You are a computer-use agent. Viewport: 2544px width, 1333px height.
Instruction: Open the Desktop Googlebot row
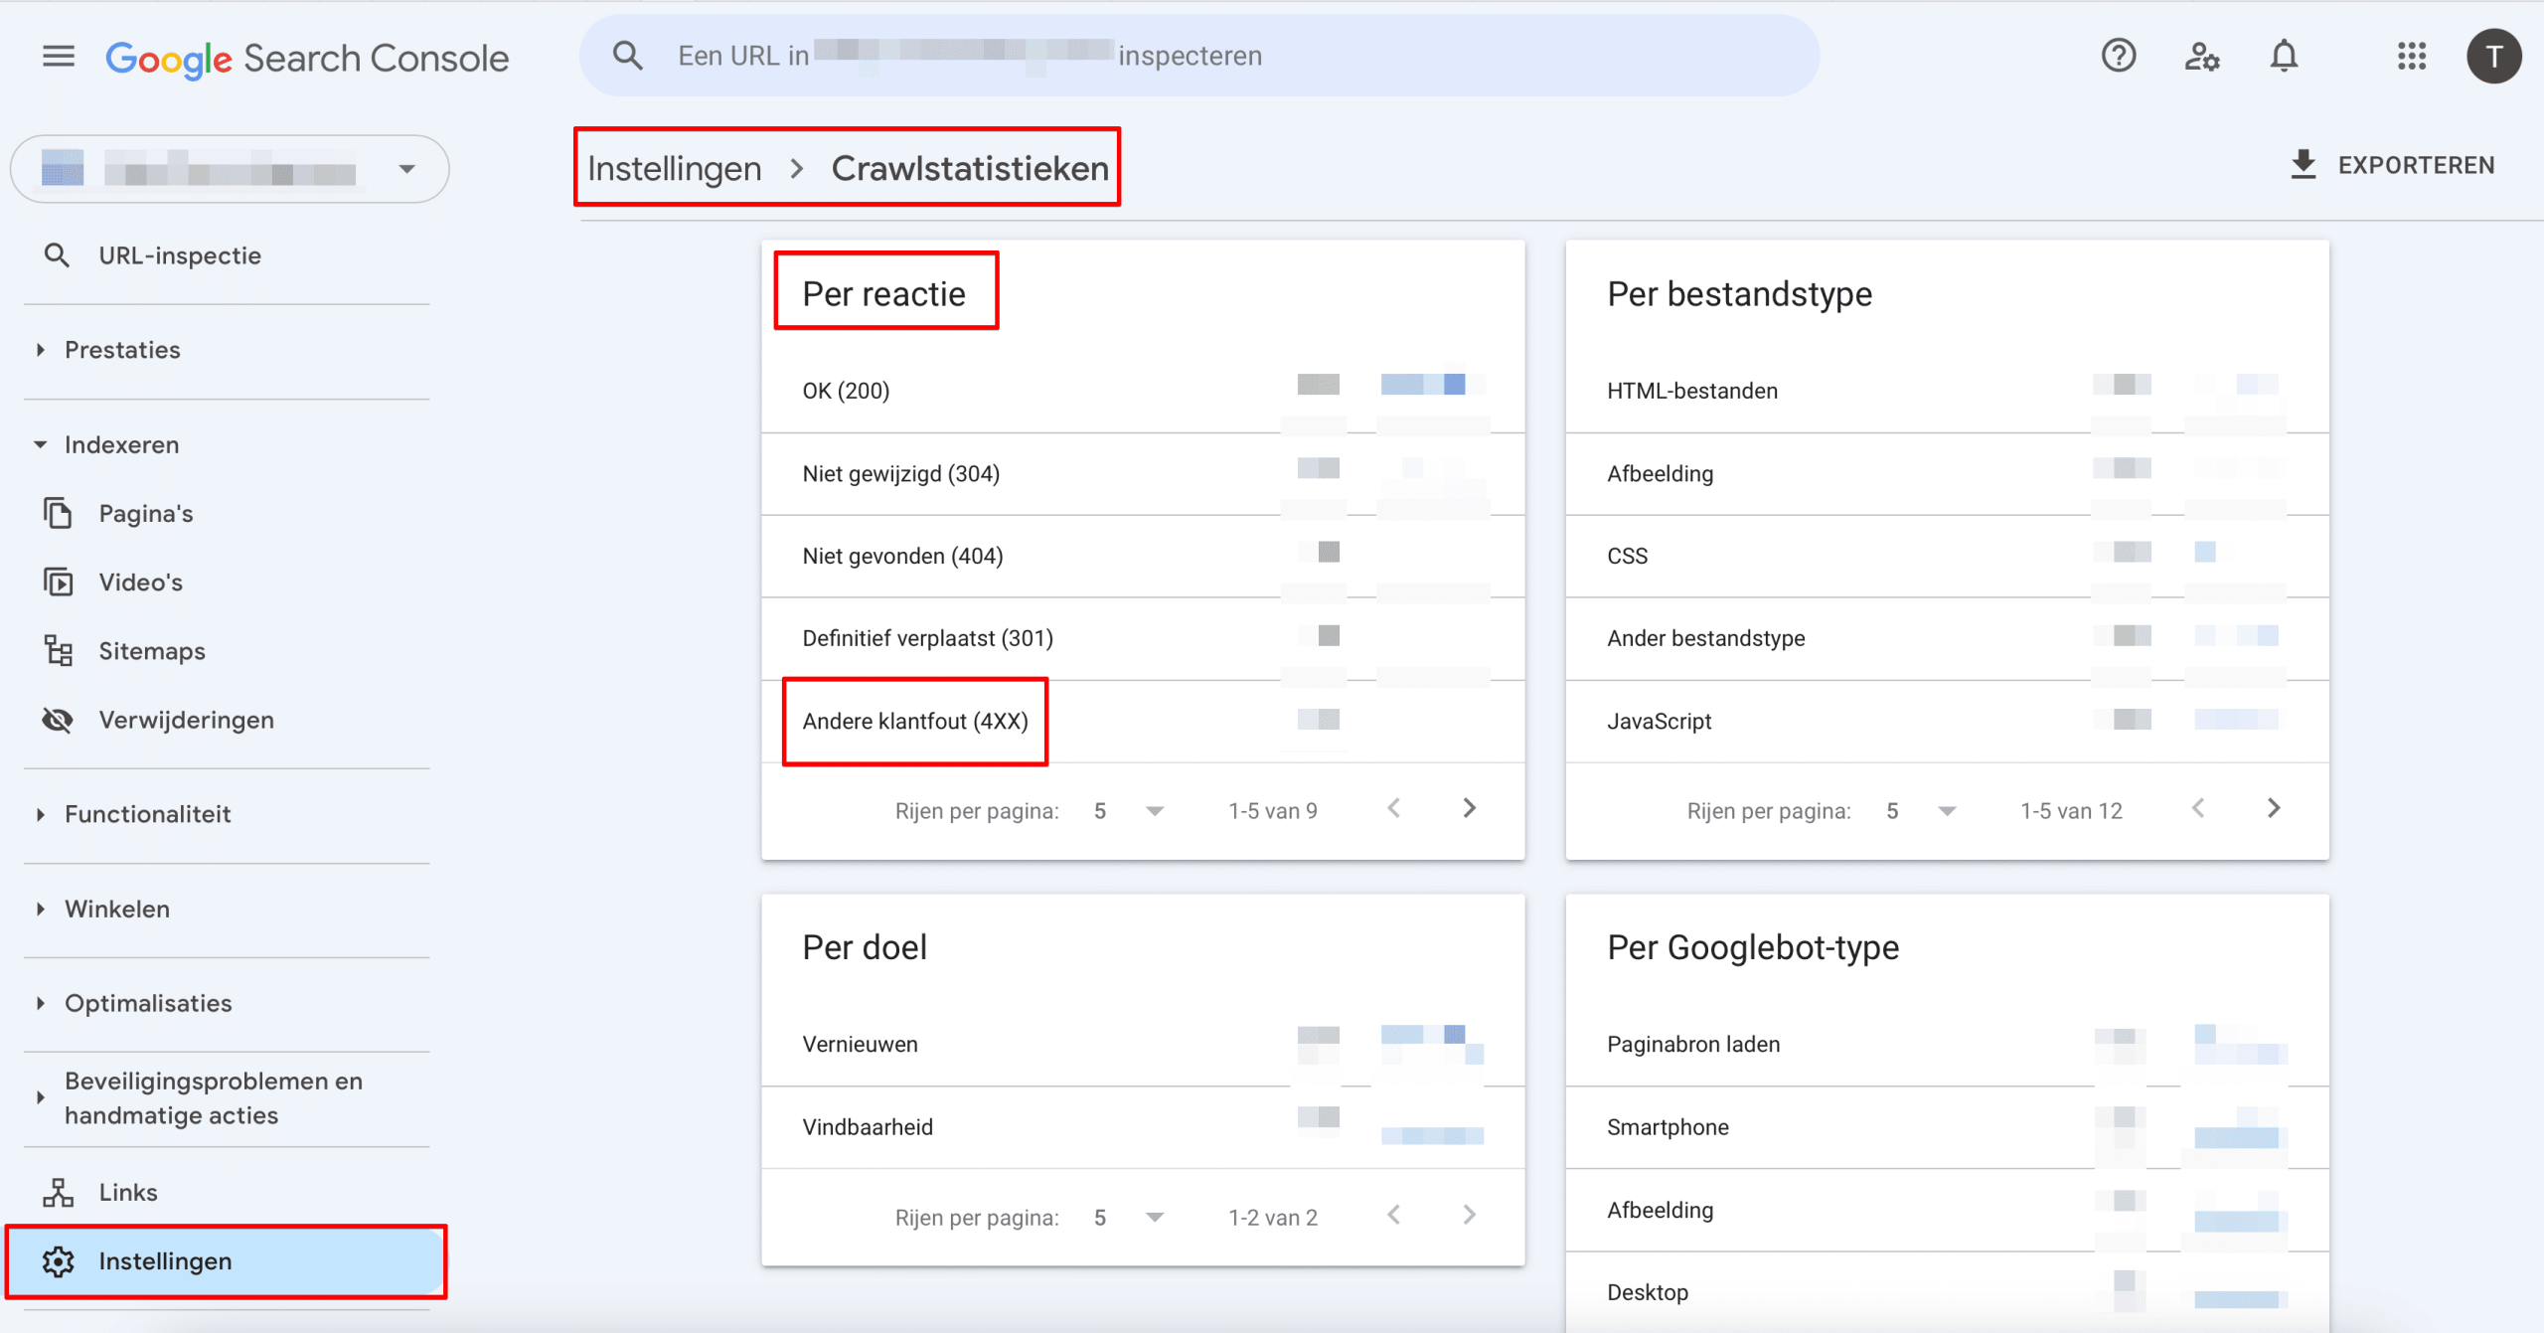click(1947, 1292)
